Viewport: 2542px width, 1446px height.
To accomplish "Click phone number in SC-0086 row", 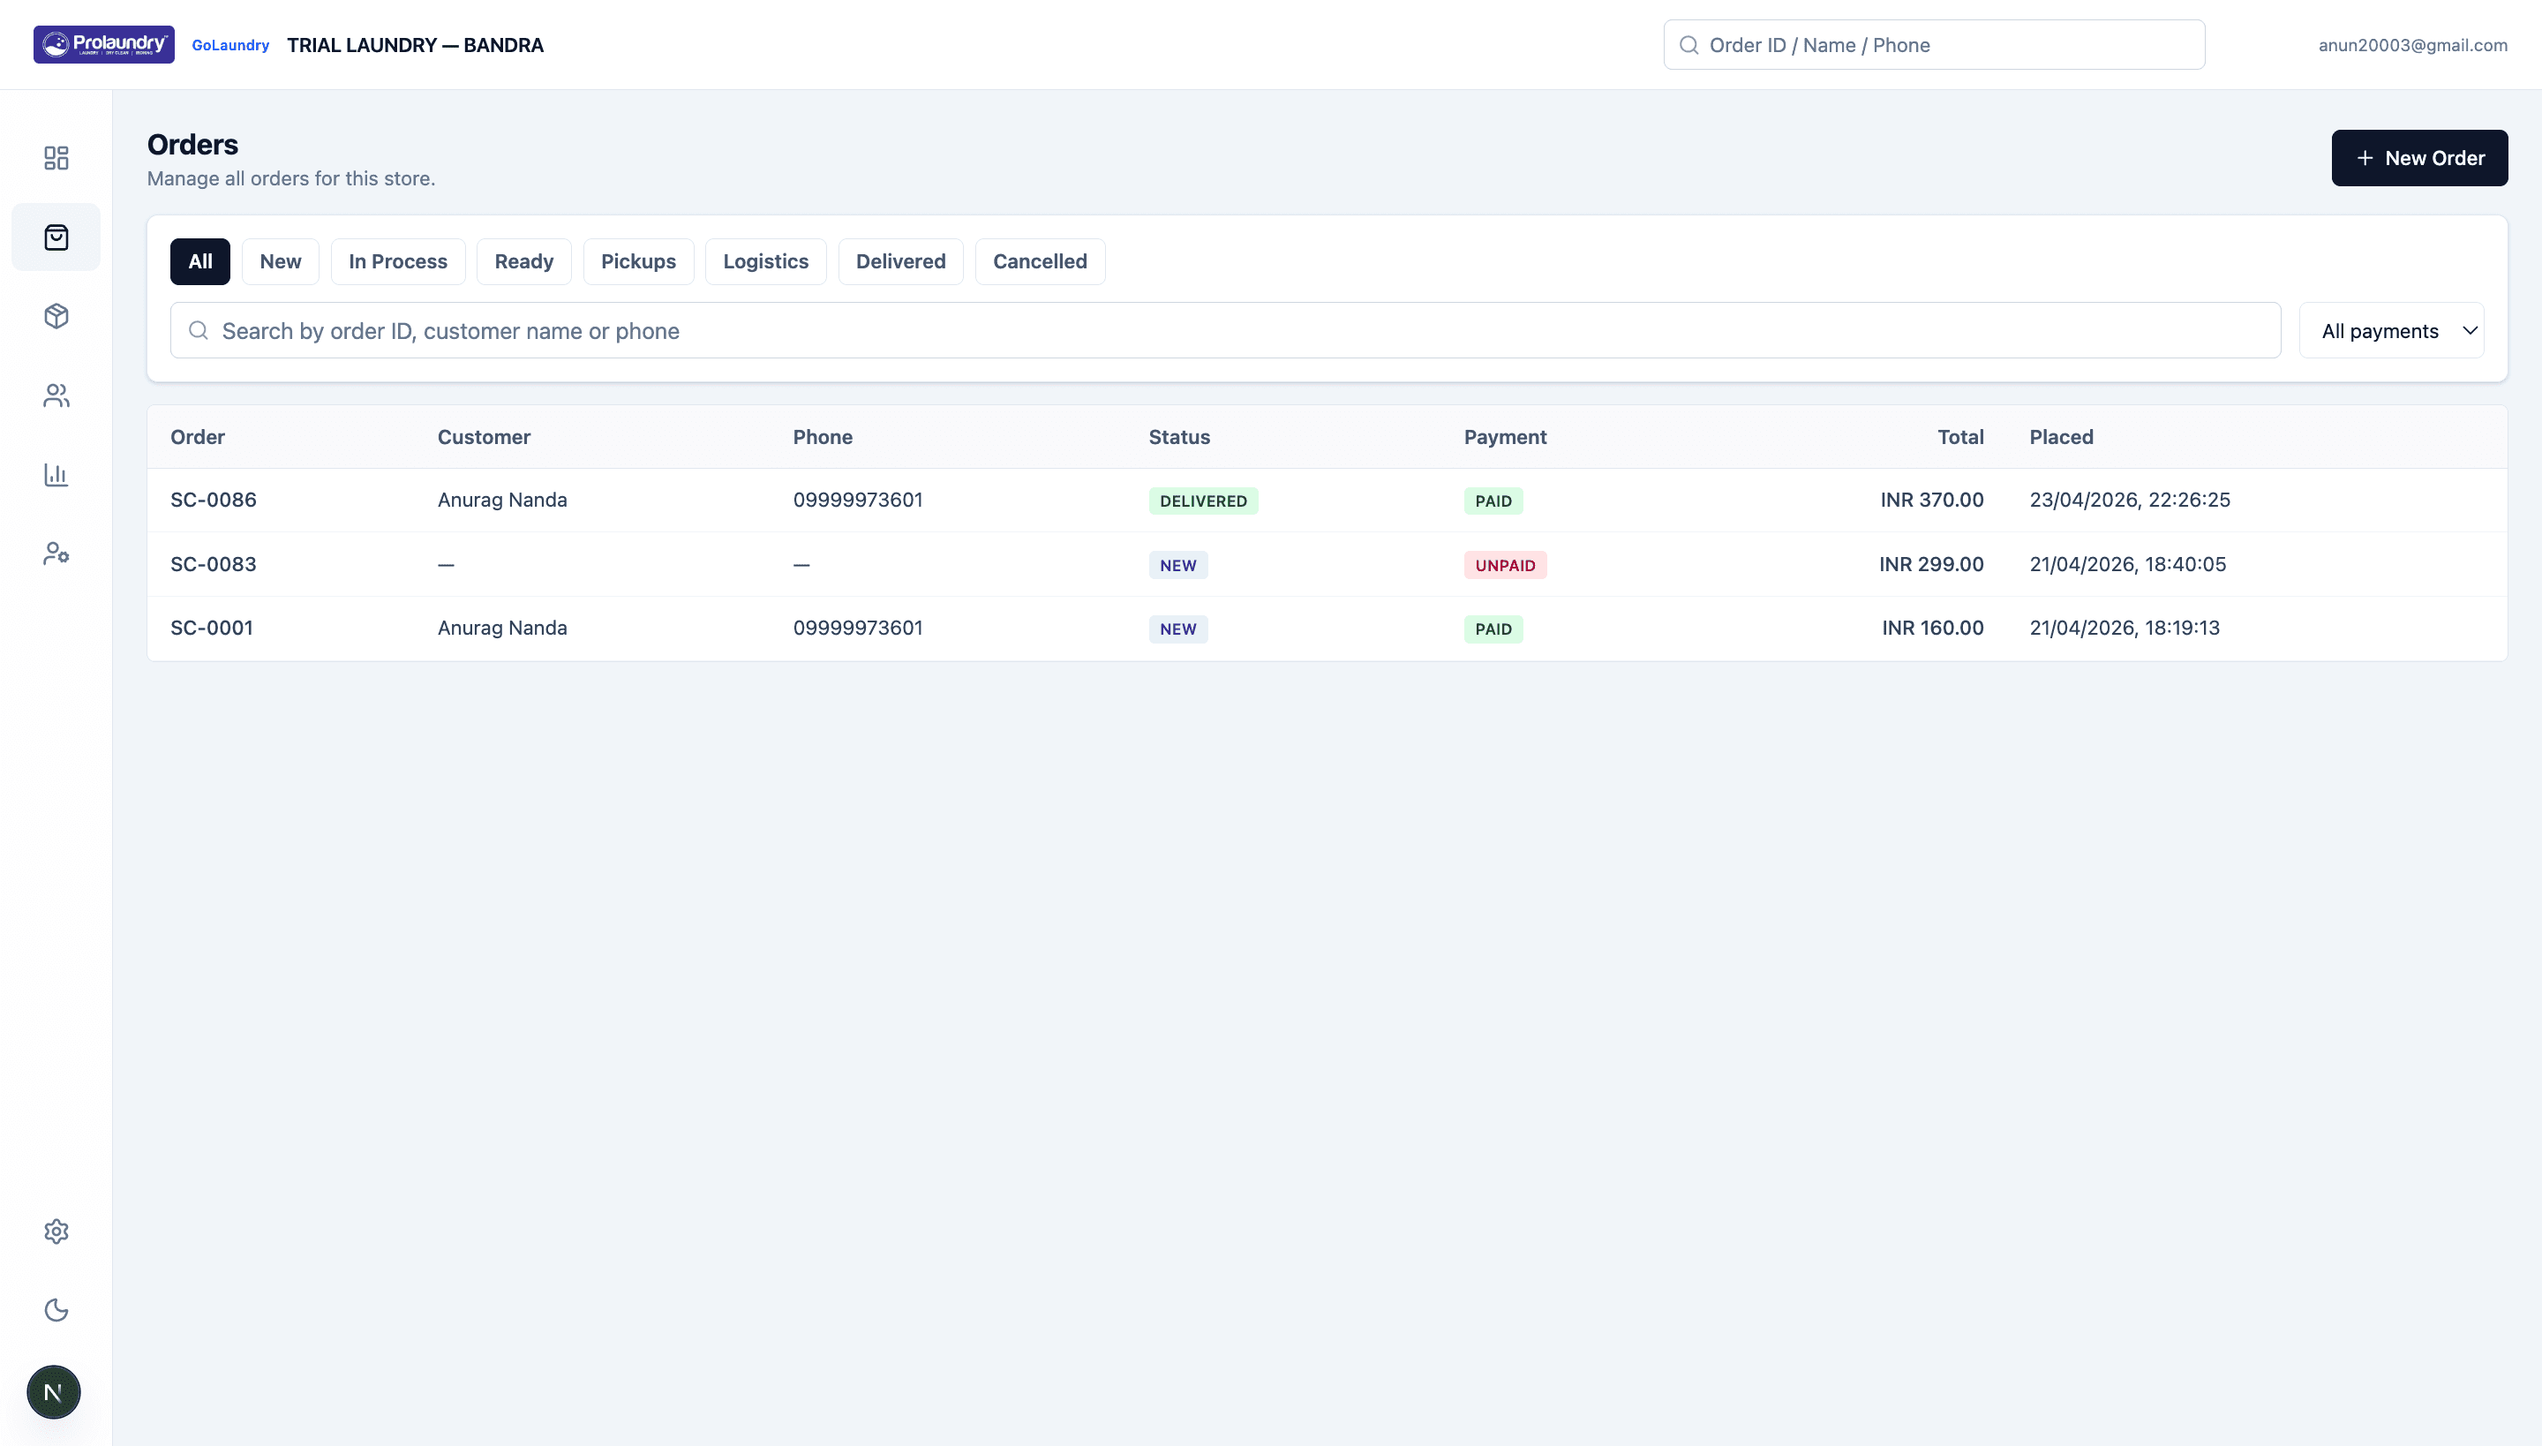I will click(858, 500).
